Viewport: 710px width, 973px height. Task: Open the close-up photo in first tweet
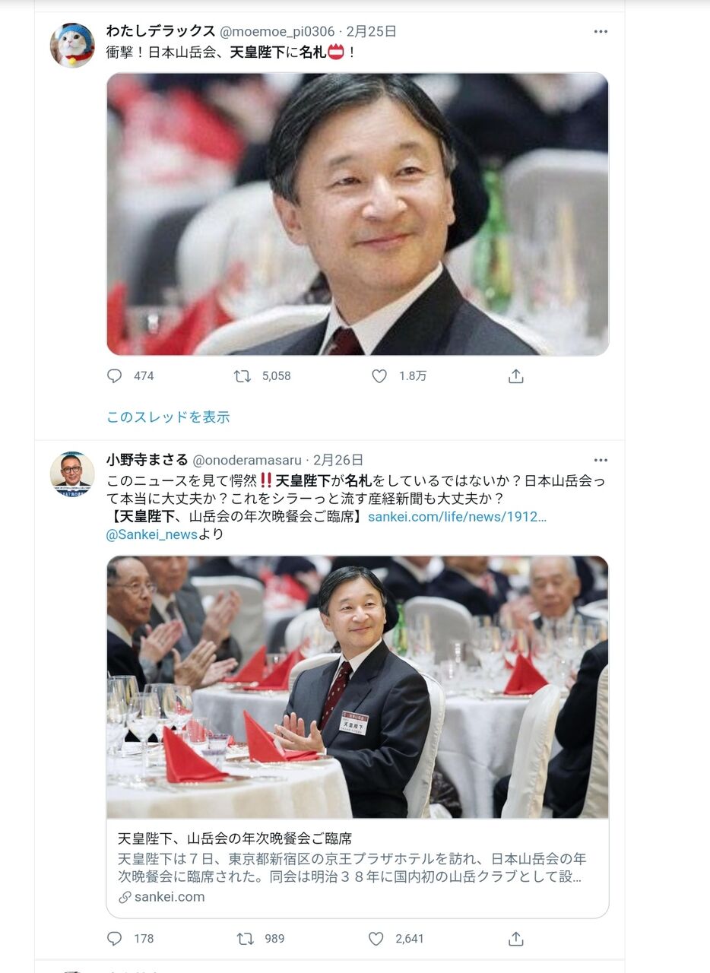pyautogui.click(x=357, y=214)
